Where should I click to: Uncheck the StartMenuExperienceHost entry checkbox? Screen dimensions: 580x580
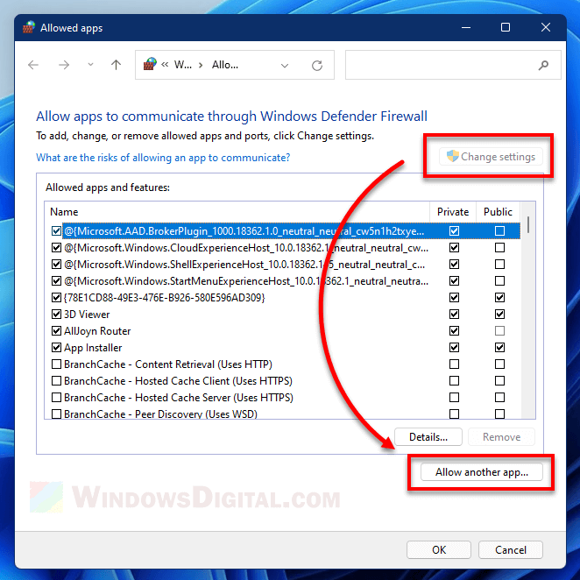coord(56,281)
